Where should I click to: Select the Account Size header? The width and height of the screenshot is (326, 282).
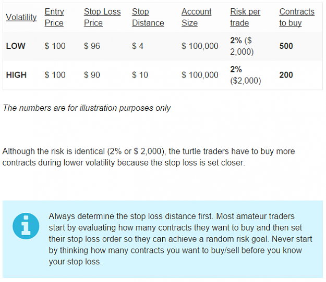point(197,17)
